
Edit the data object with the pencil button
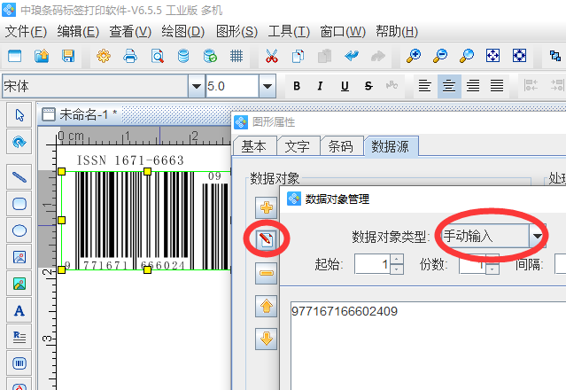coord(267,239)
